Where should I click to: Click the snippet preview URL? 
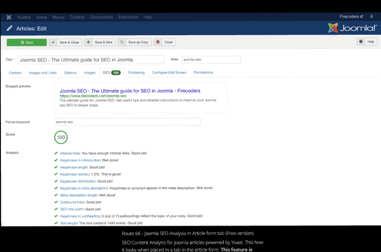tap(93, 96)
